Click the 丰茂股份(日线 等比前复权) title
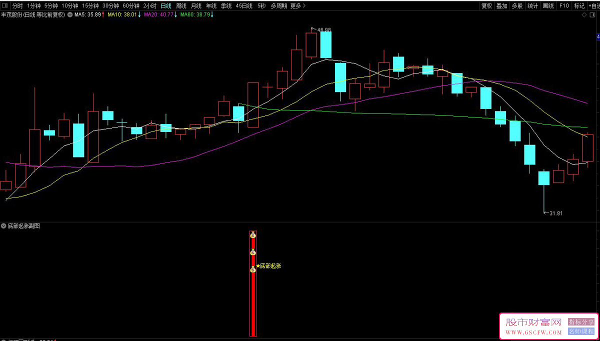Viewport: 600px width, 341px height. [33, 15]
